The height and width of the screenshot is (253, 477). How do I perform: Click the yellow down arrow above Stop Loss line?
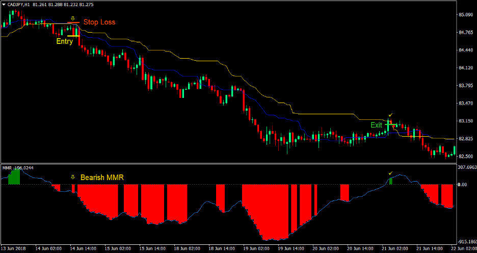[x=73, y=18]
